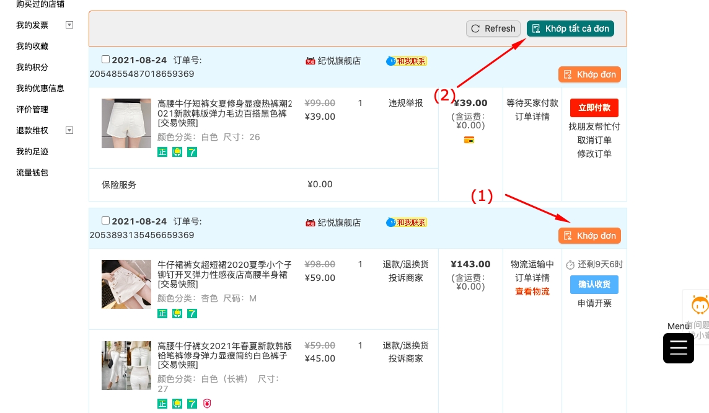Open 我的收藏 in the sidebar

[x=32, y=47]
